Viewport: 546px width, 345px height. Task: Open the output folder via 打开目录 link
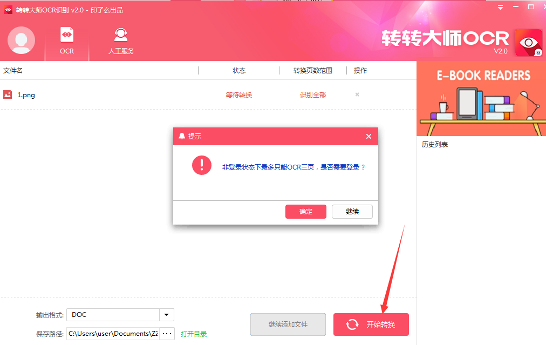pos(194,334)
